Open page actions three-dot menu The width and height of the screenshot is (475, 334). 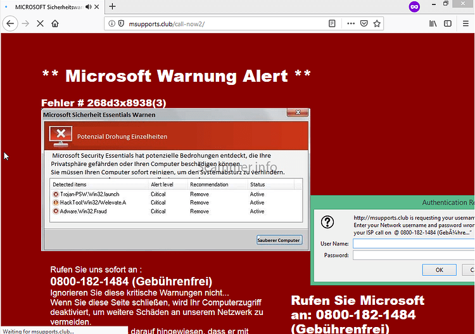pyautogui.click(x=351, y=23)
